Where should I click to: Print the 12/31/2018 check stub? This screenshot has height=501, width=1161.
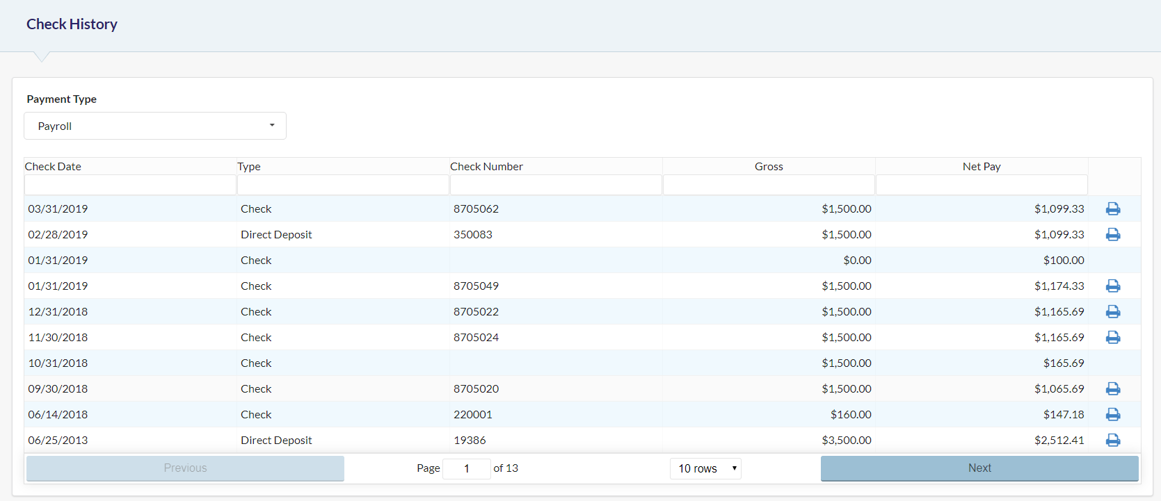[1113, 311]
